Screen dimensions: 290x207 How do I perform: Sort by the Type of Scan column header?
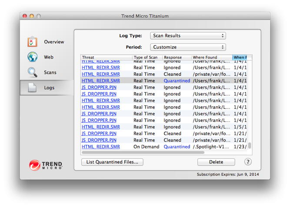(x=147, y=57)
